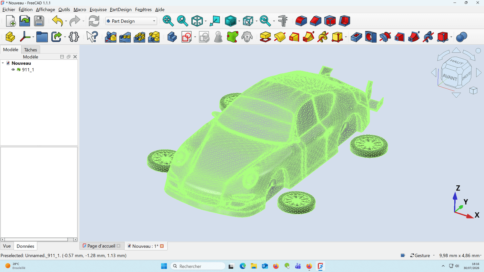
Task: Open the sketch tool dropdown arrow
Action: (x=195, y=37)
